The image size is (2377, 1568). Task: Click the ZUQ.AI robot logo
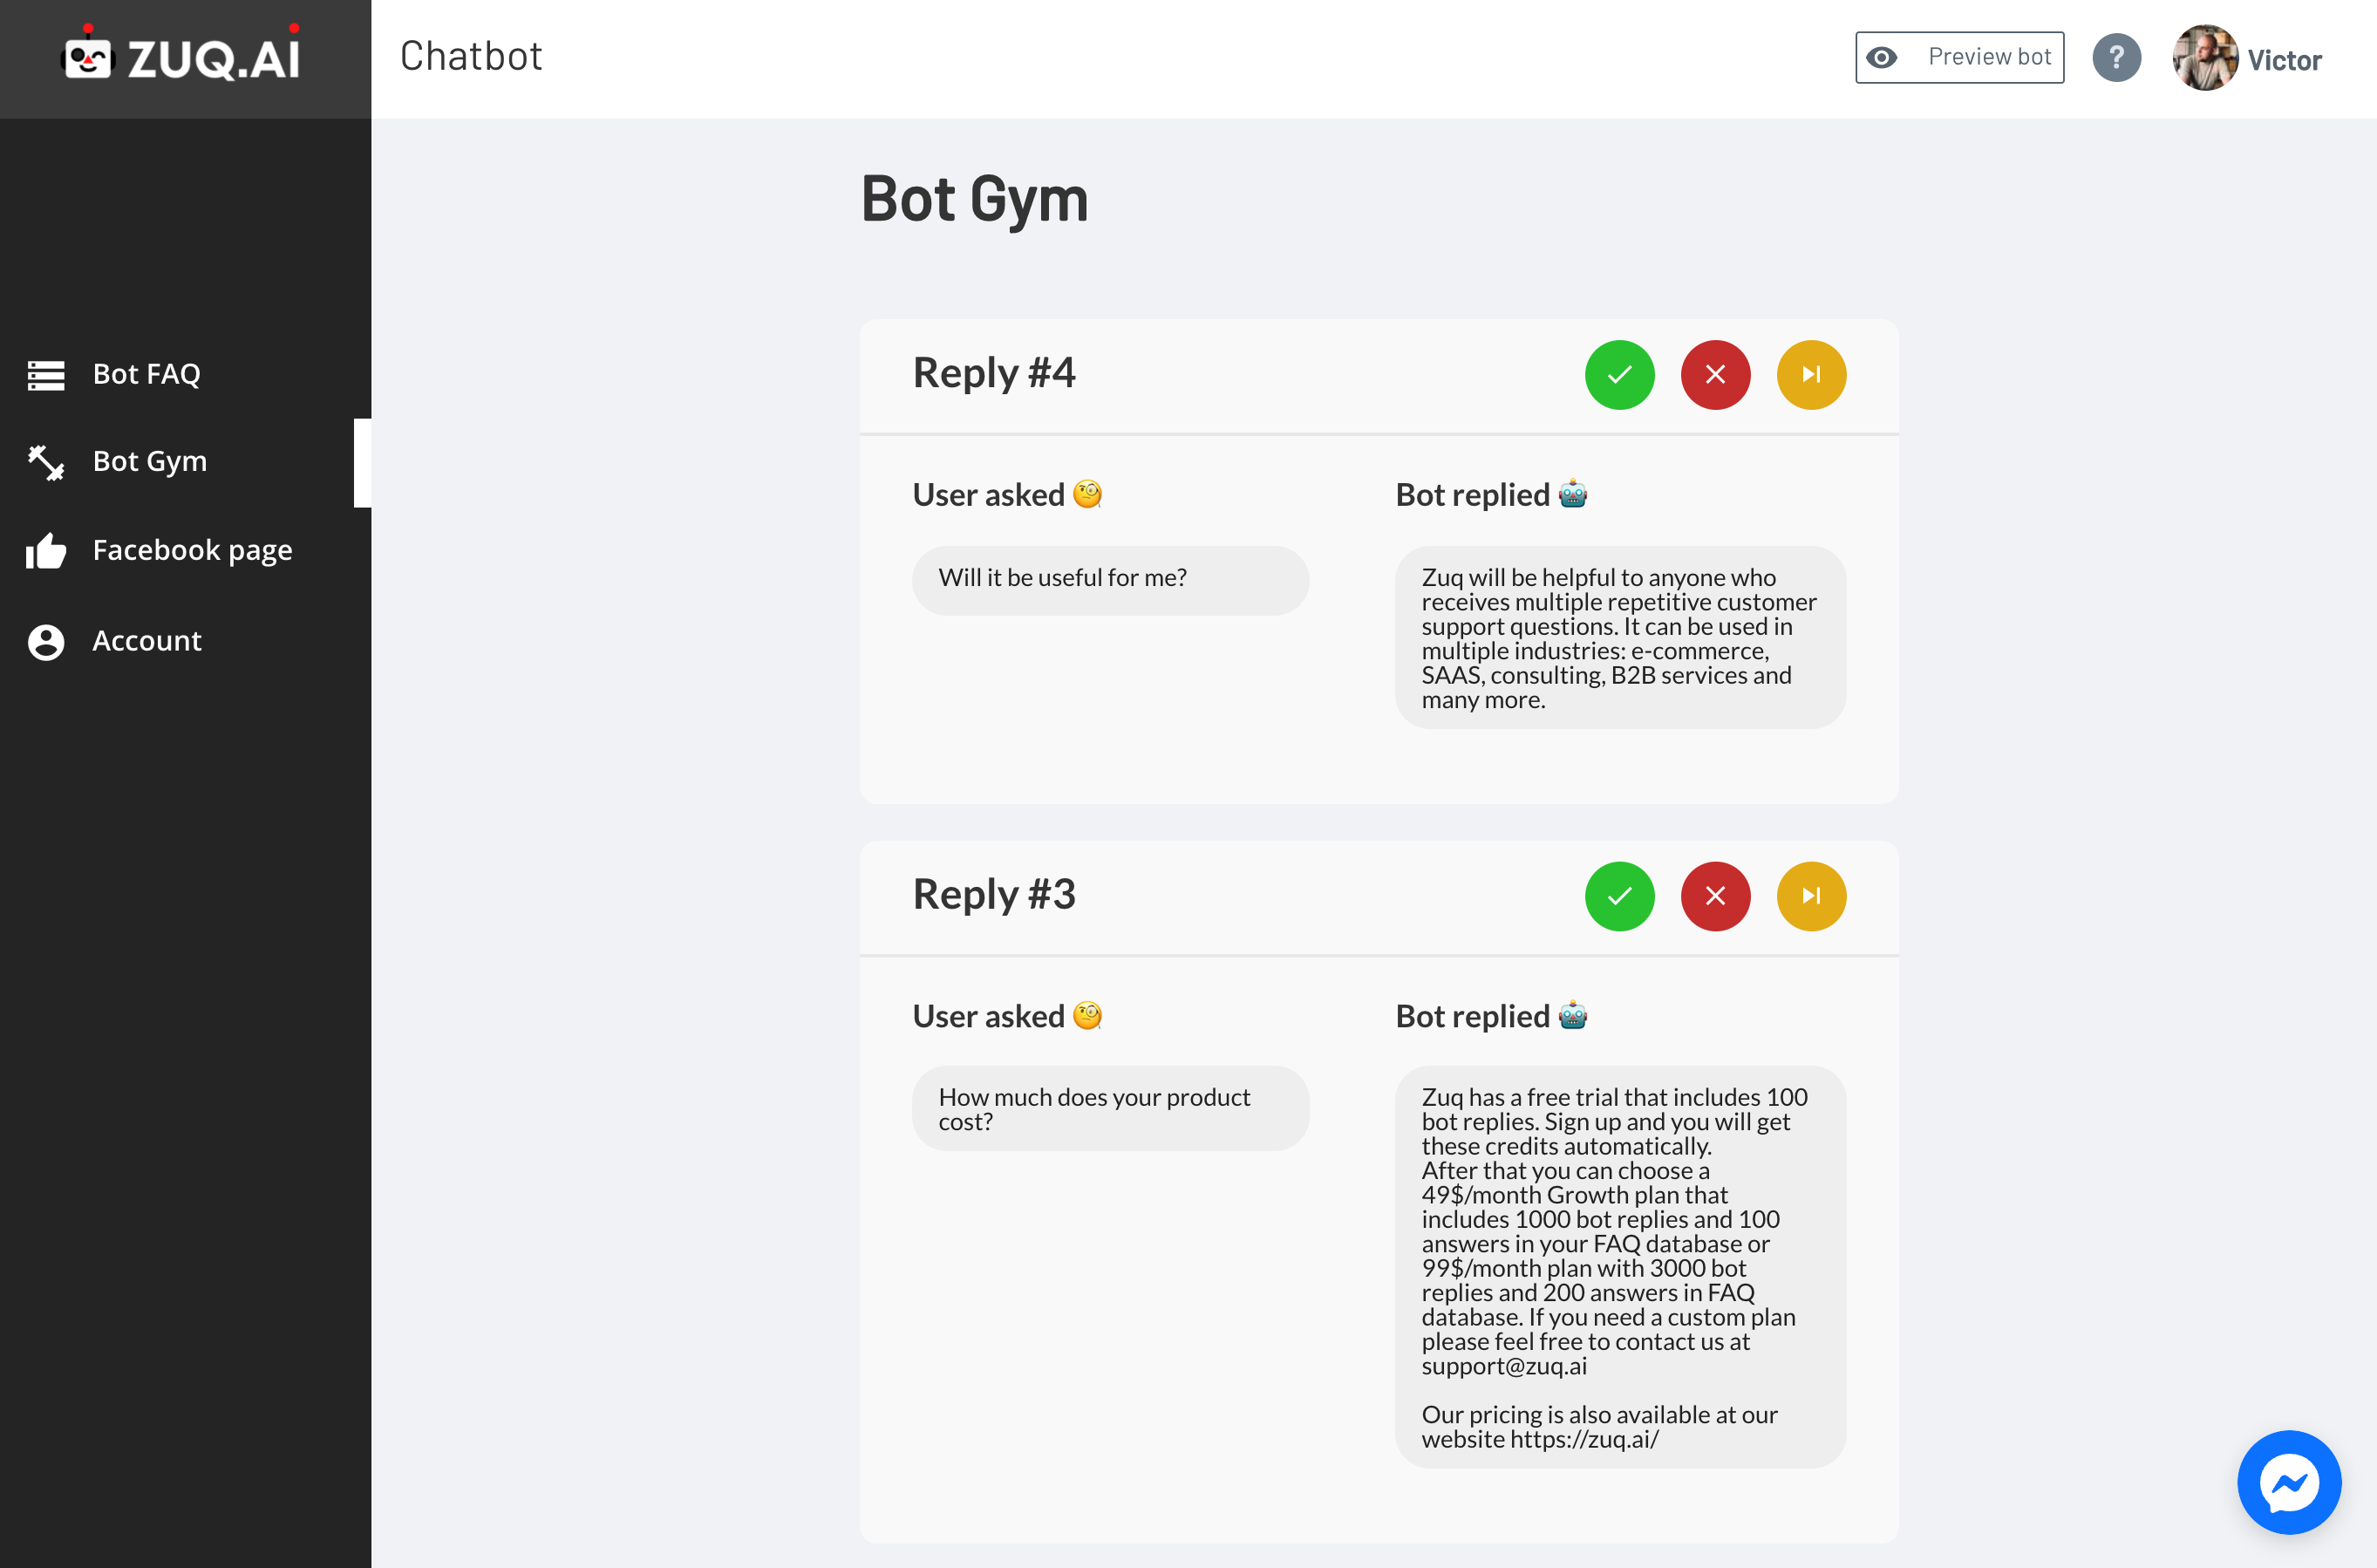[90, 57]
